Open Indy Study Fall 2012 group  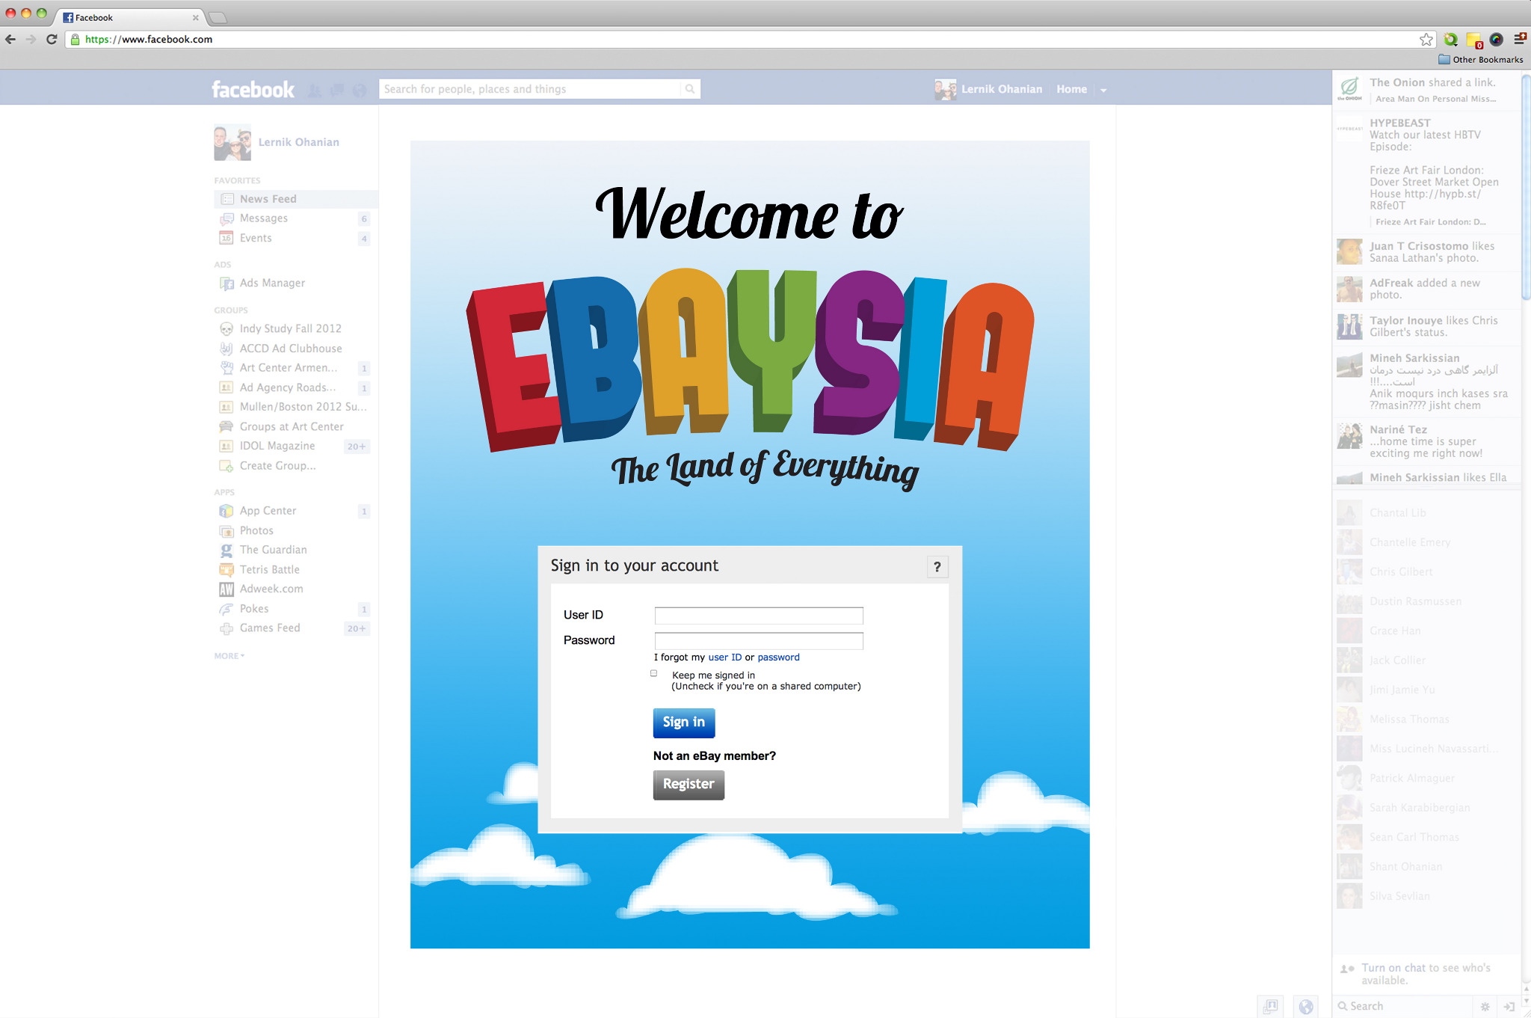pyautogui.click(x=292, y=328)
